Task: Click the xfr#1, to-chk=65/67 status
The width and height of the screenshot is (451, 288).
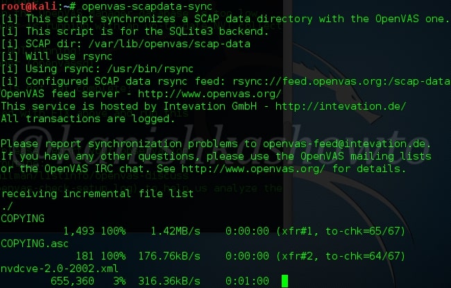Action: tap(341, 231)
